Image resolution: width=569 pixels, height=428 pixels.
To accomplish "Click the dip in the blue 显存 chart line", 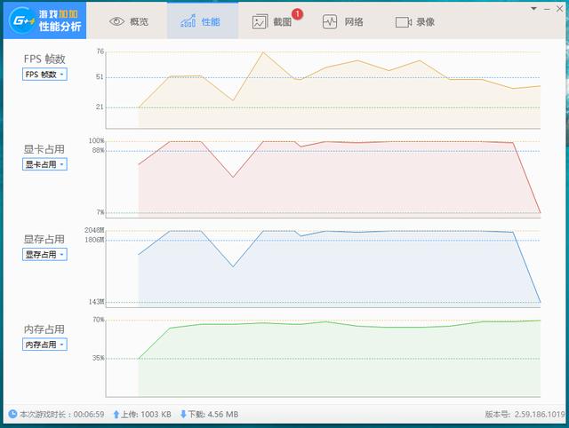I will (233, 266).
